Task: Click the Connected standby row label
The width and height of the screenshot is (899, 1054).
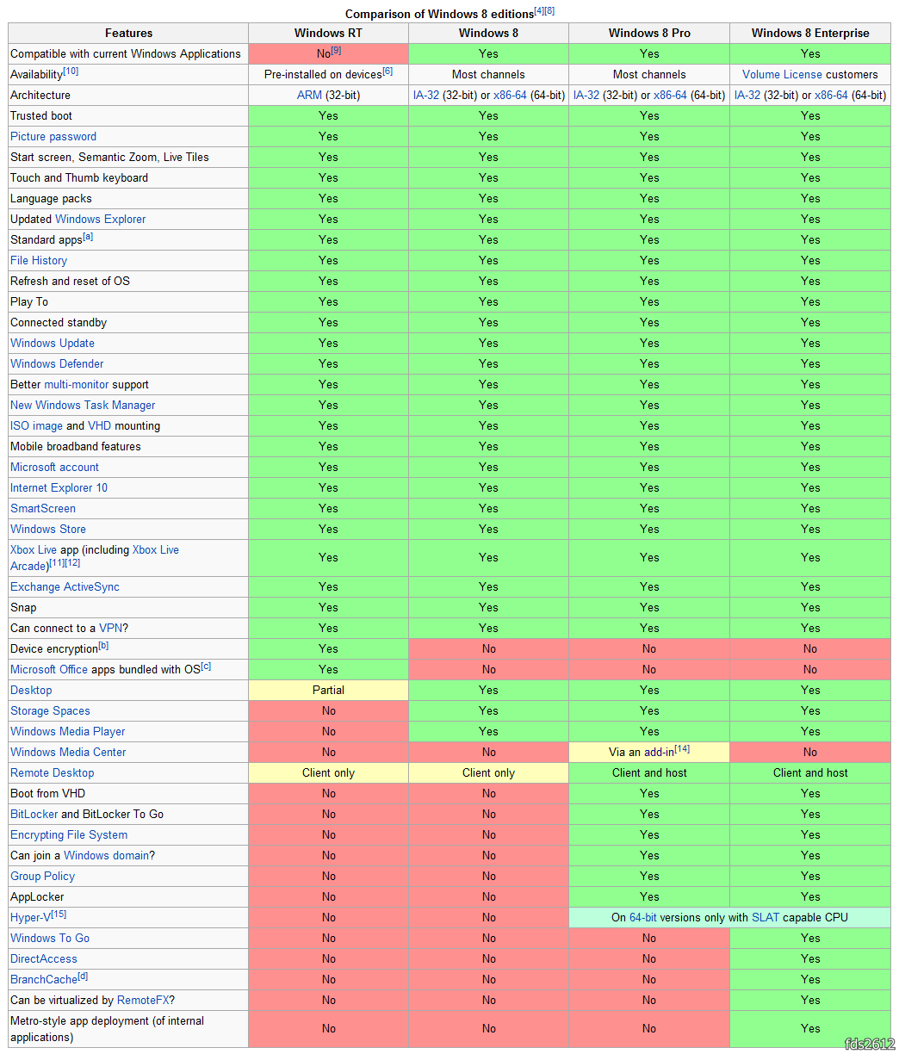Action: pos(59,322)
